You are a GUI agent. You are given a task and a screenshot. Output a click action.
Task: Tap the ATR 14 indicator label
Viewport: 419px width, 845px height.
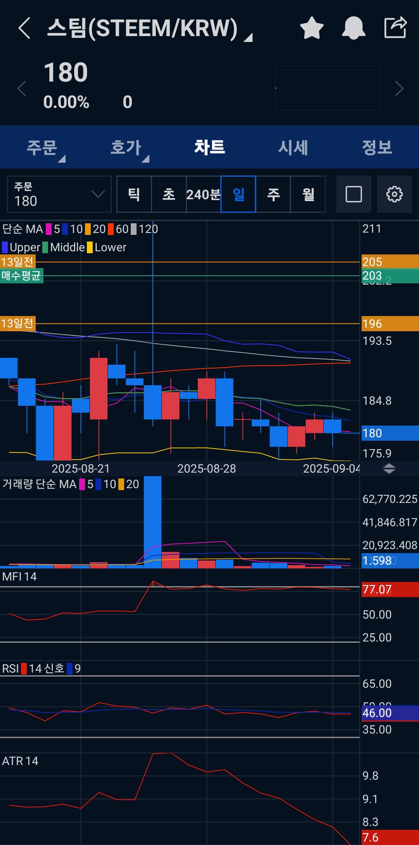(20, 761)
